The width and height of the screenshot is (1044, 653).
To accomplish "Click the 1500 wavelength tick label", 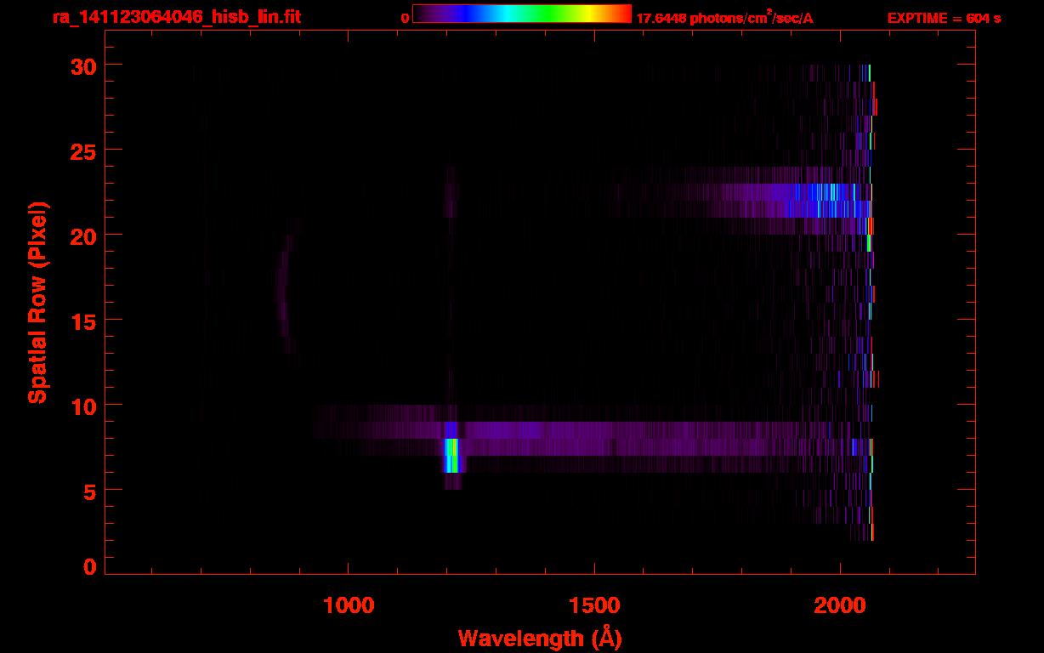I will (594, 605).
